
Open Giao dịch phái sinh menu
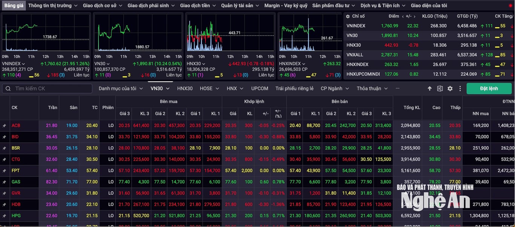tap(151, 6)
